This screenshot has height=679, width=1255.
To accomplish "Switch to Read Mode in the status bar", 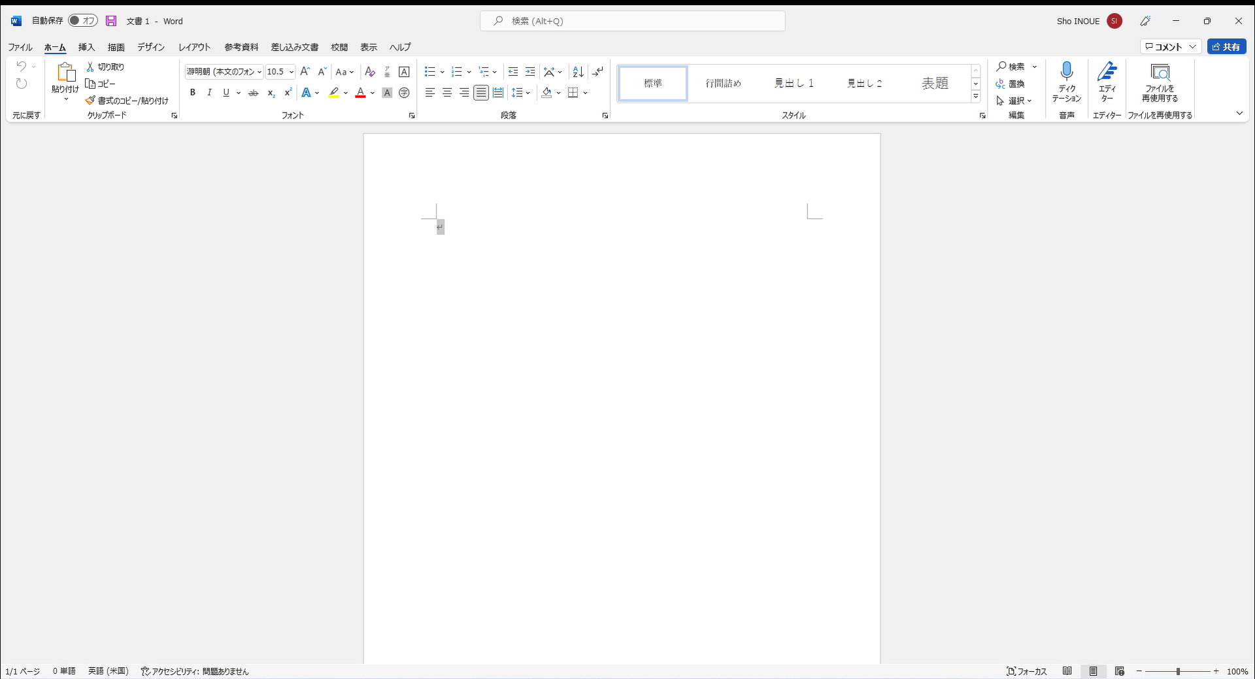I will (x=1068, y=671).
